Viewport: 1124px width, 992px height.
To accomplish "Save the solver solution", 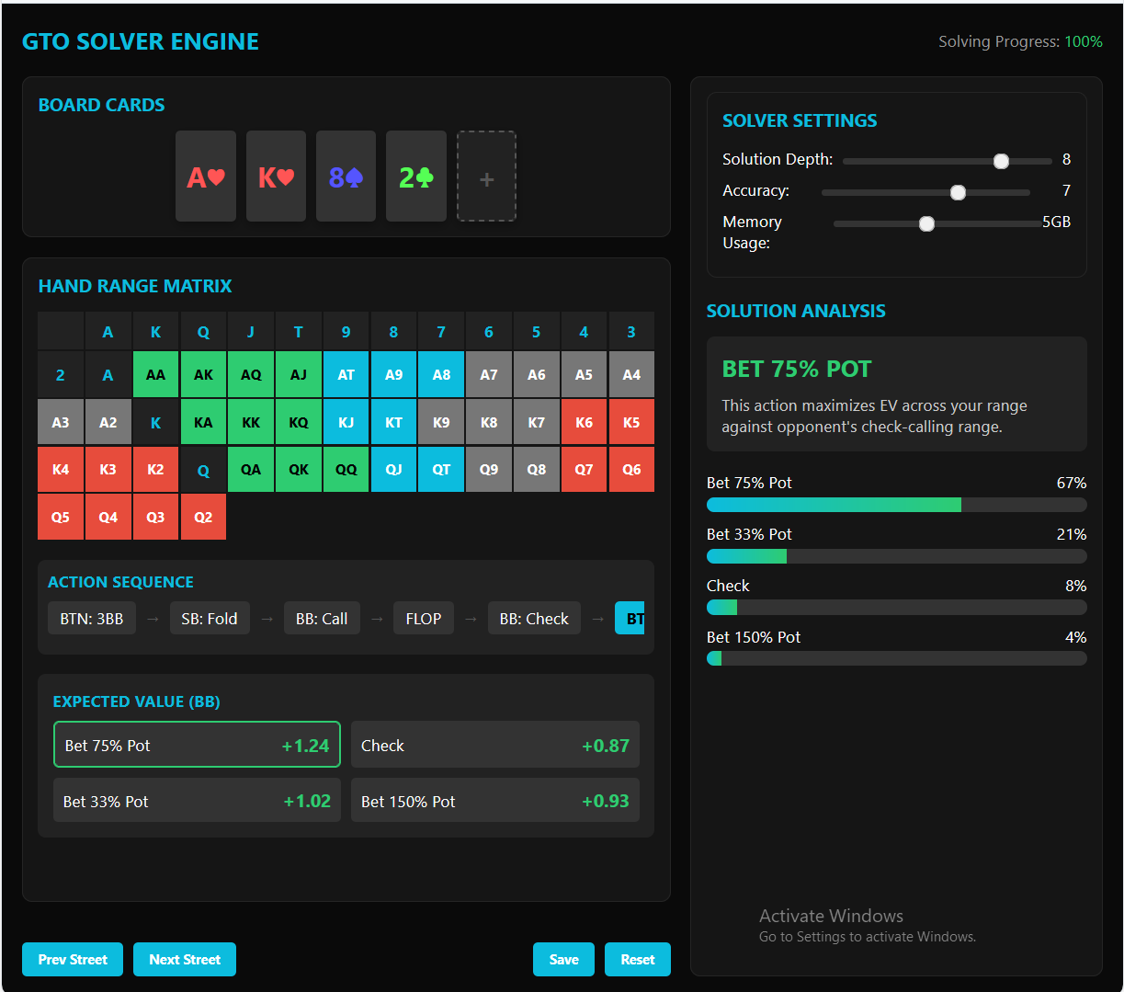I will point(563,959).
